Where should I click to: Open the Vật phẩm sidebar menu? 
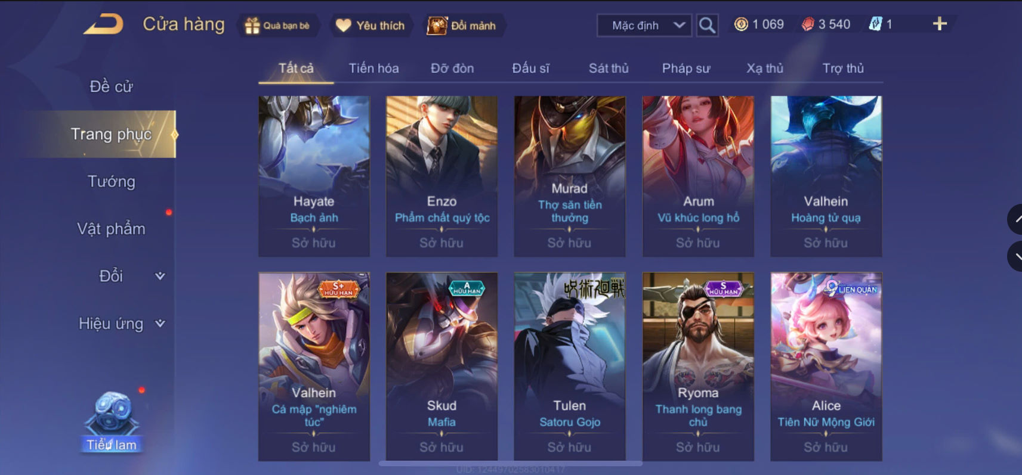coord(112,229)
